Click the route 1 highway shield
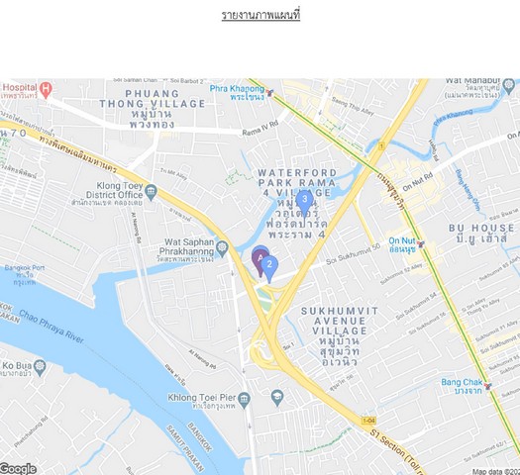The height and width of the screenshot is (475, 520). pos(382,146)
